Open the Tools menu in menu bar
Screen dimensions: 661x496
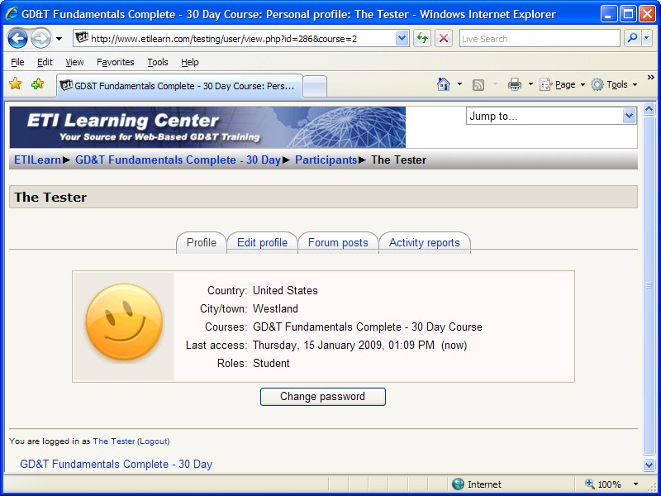[x=158, y=63]
